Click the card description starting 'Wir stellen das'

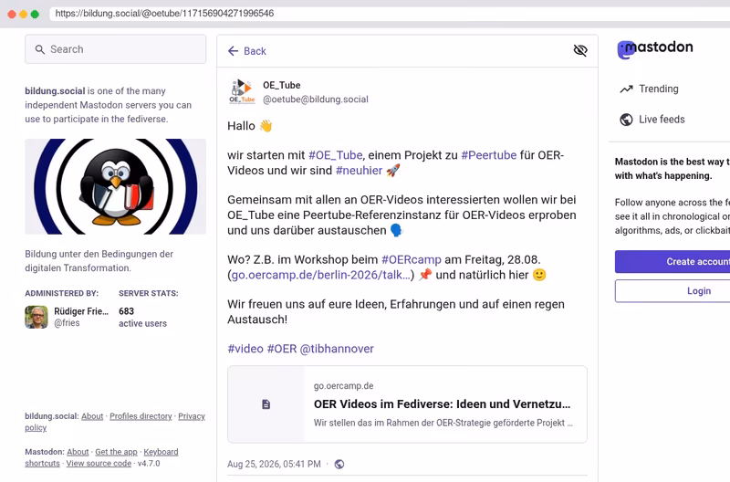443,423
